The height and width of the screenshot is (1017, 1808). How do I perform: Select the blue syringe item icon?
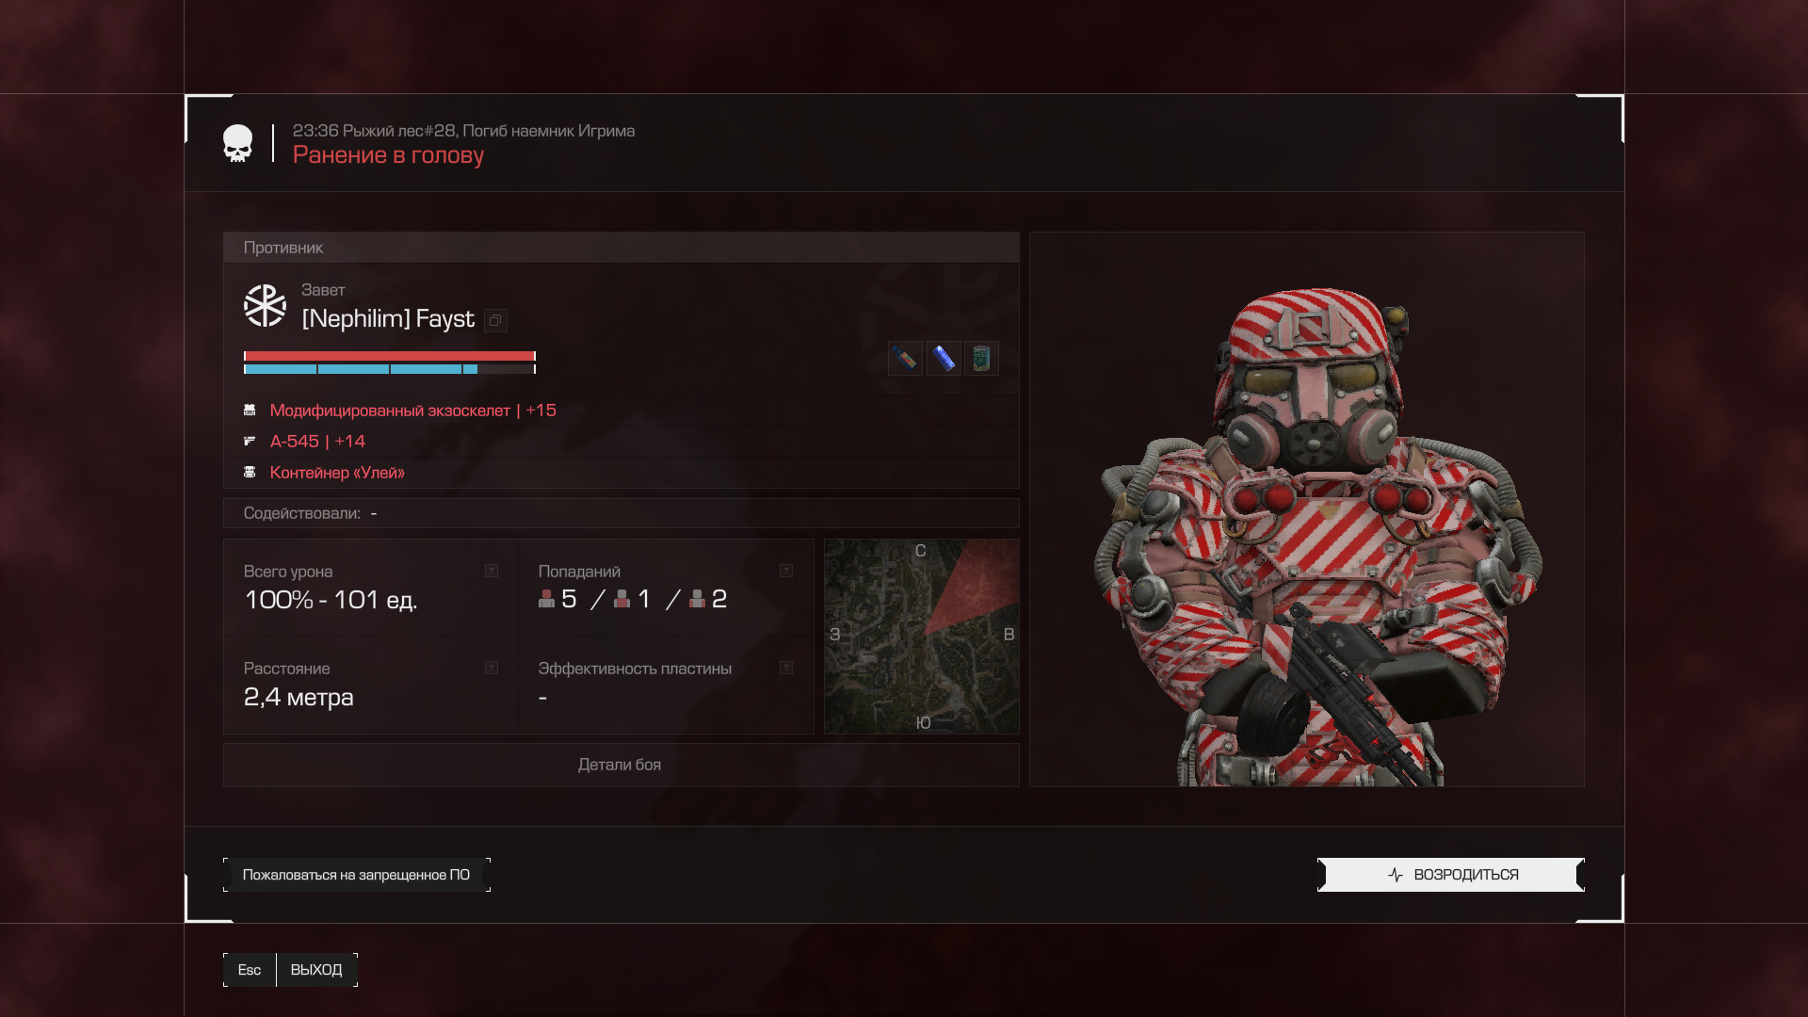point(944,358)
